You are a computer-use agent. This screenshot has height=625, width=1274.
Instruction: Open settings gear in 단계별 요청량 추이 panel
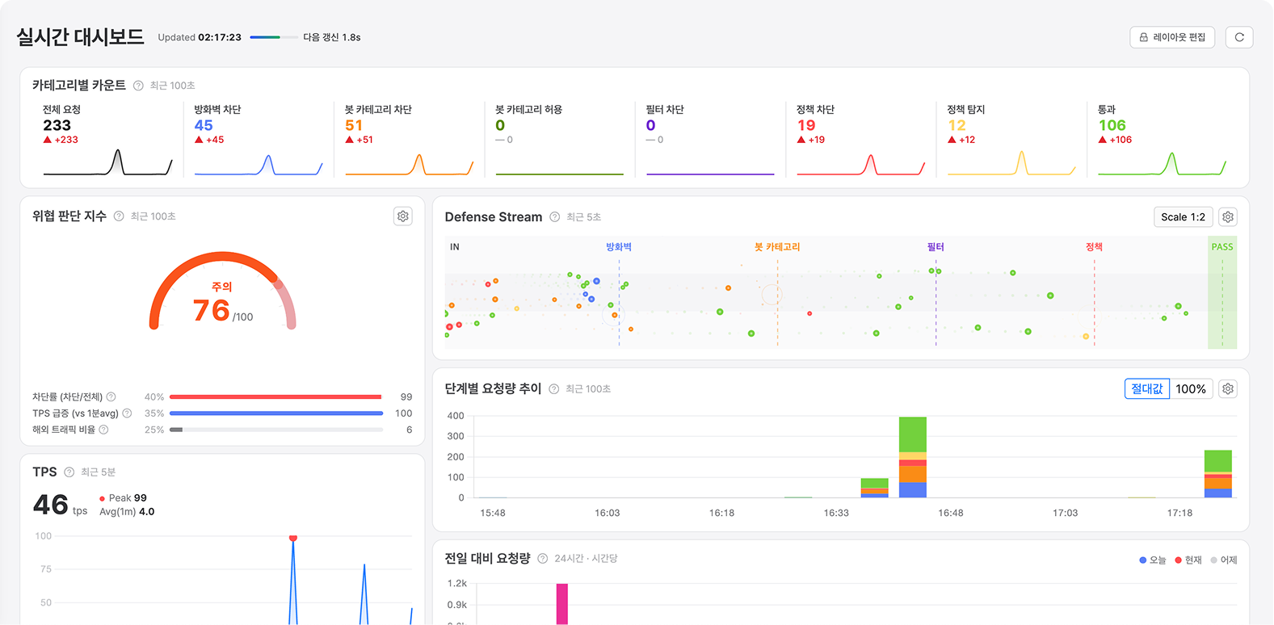[1228, 389]
